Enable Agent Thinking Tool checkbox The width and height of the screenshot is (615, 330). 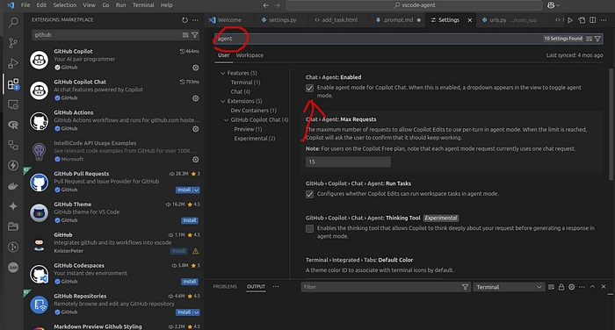[x=309, y=229]
